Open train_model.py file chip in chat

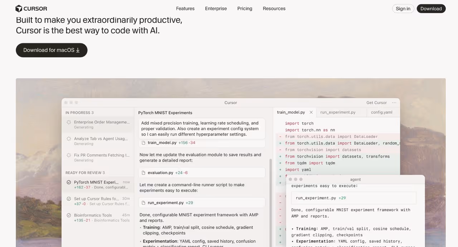(202, 143)
